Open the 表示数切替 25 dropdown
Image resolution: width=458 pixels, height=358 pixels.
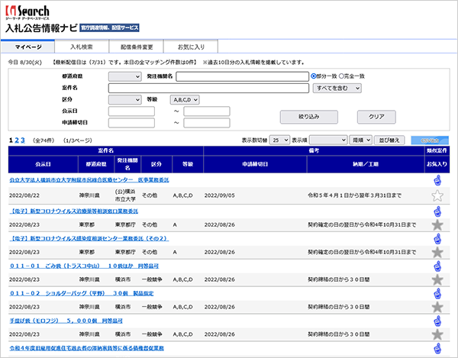pos(279,140)
